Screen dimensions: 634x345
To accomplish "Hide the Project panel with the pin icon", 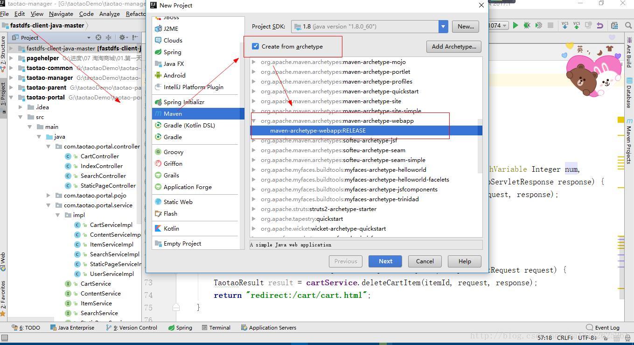I will (135, 37).
